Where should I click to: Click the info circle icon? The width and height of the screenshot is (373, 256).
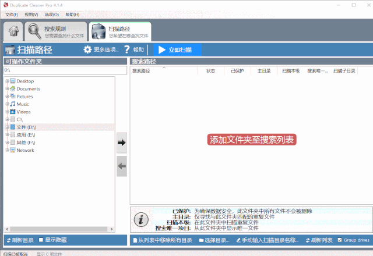[141, 219]
